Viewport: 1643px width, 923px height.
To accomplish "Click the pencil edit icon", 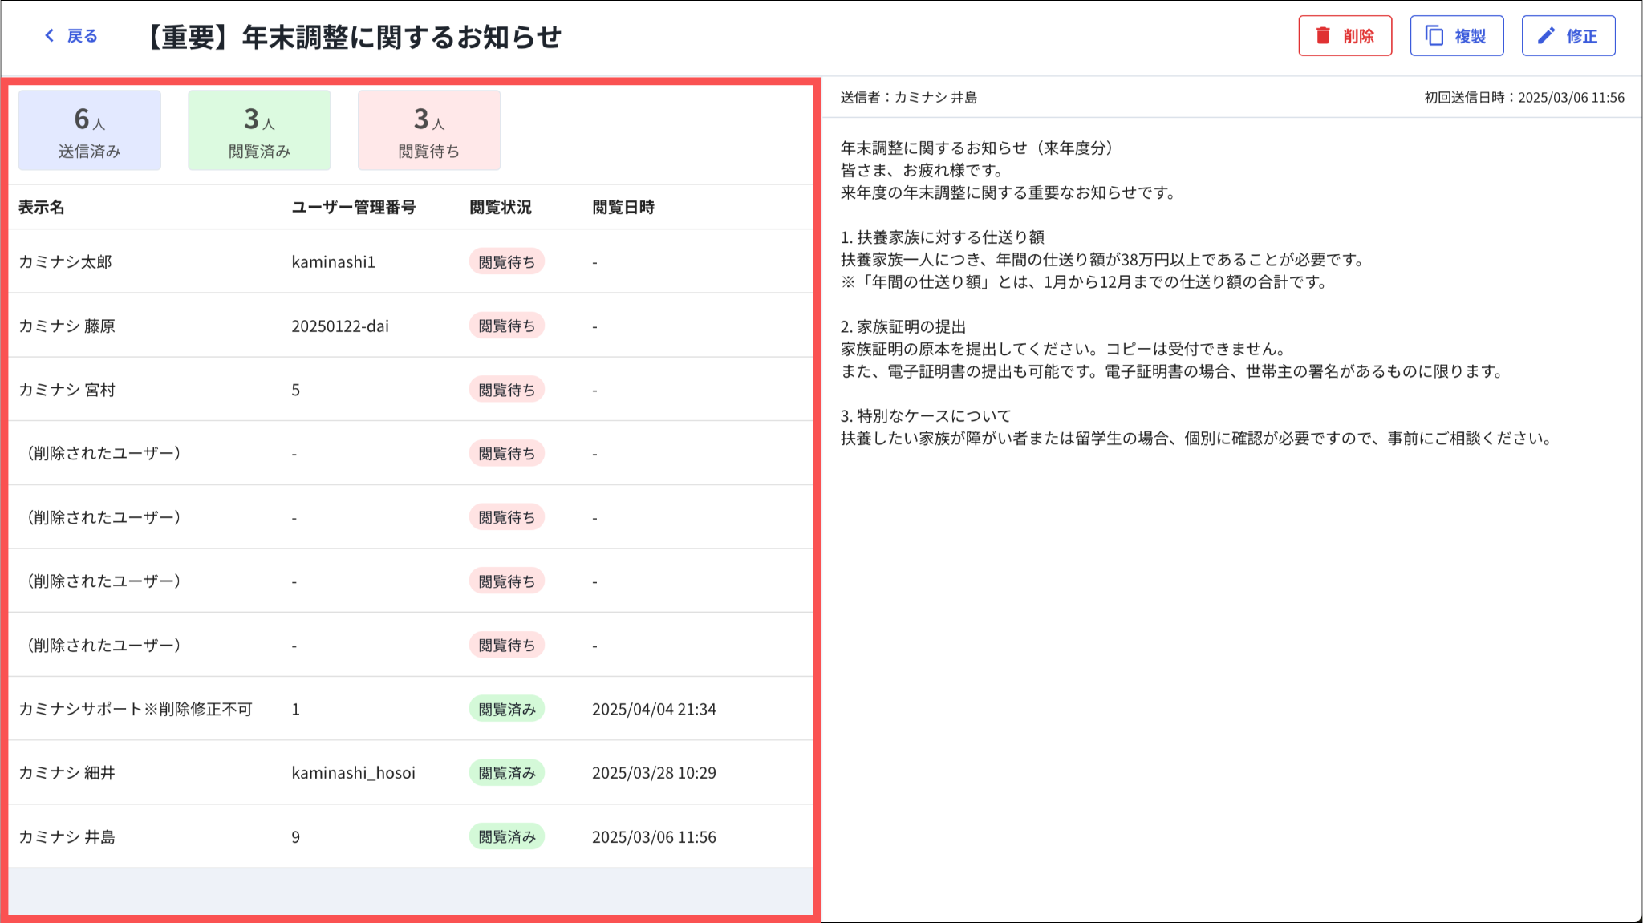I will coord(1546,36).
